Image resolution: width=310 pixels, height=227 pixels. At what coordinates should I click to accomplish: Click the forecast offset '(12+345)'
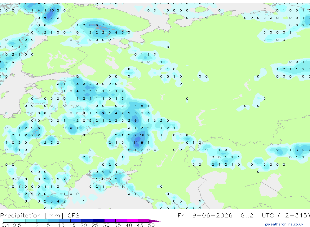pyautogui.click(x=294, y=215)
